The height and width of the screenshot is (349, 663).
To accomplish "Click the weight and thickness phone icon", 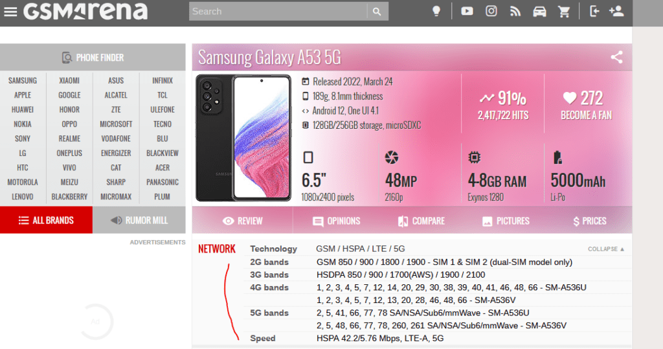I will coord(306,96).
